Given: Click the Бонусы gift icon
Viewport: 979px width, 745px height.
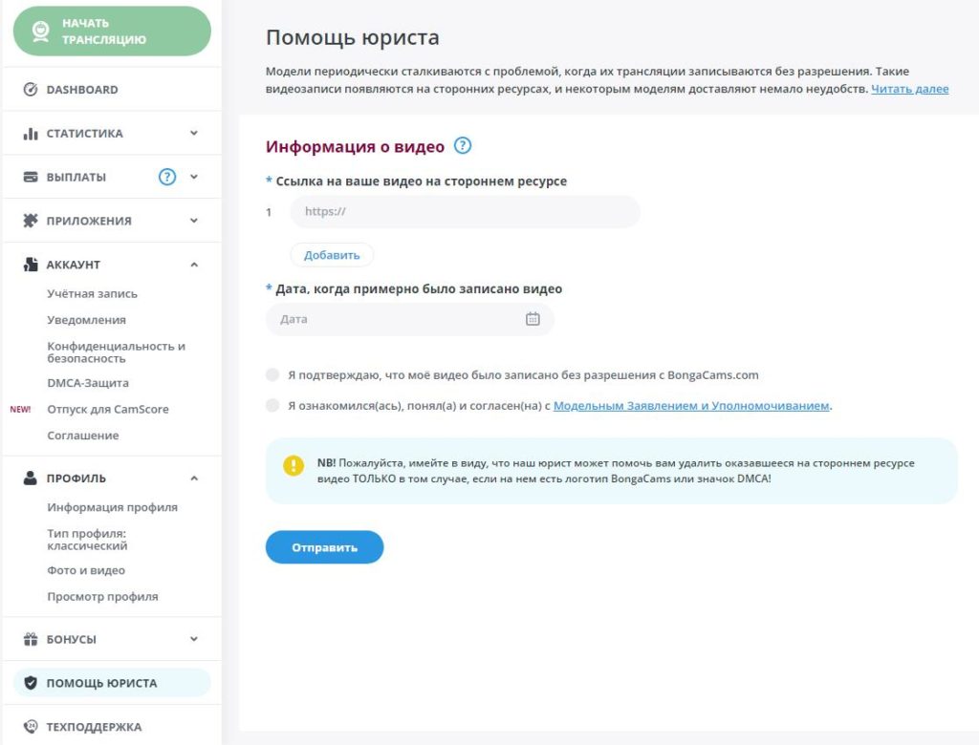Looking at the screenshot, I should 30,639.
